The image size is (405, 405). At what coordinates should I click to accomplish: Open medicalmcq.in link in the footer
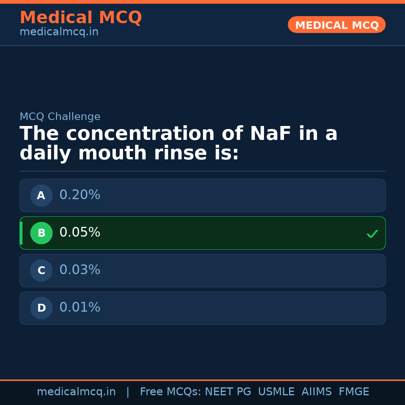click(76, 392)
